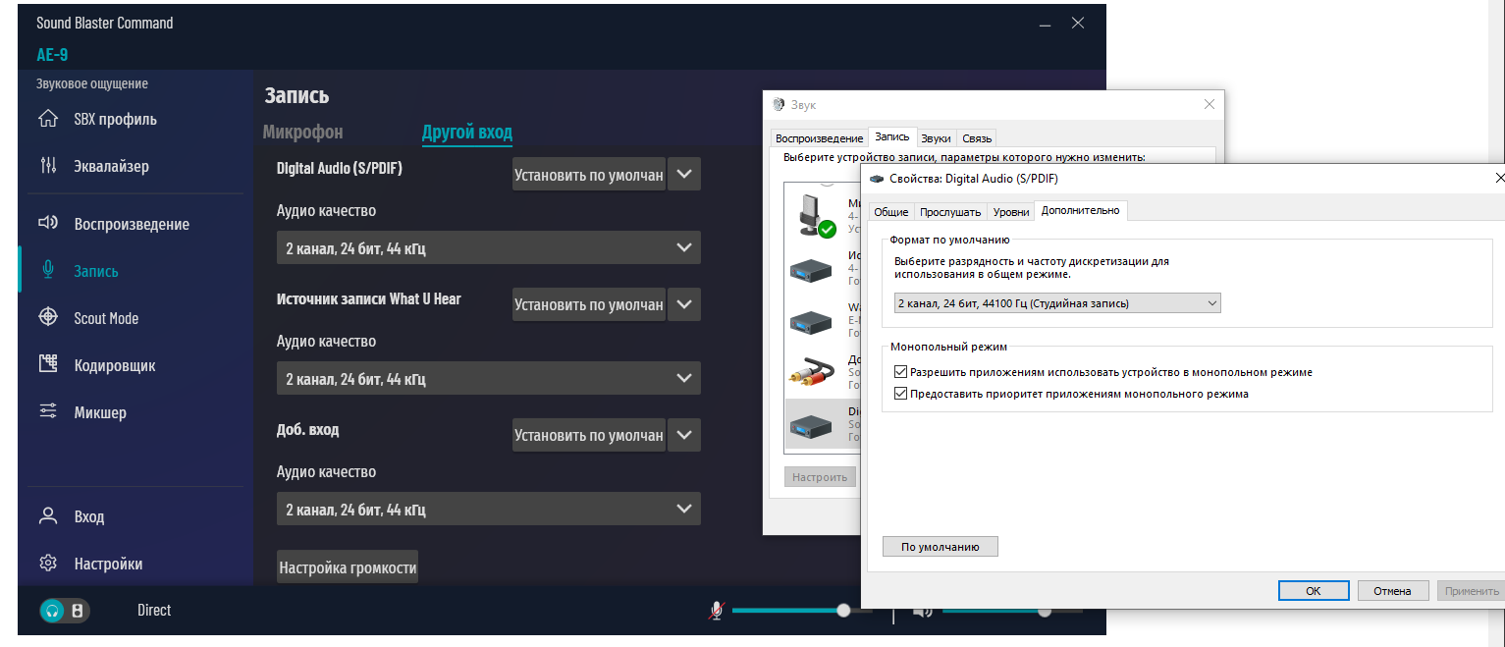Screen dimensions: 1505x647
Task: Select the Другой вход tab
Action: 467,132
